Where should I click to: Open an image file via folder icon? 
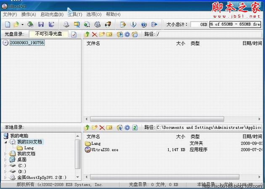pos(16,25)
